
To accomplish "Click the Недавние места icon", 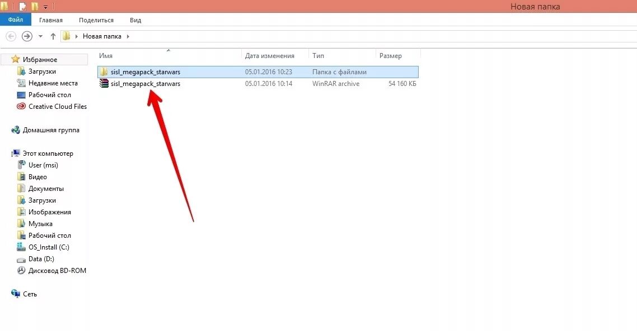I will coord(21,83).
